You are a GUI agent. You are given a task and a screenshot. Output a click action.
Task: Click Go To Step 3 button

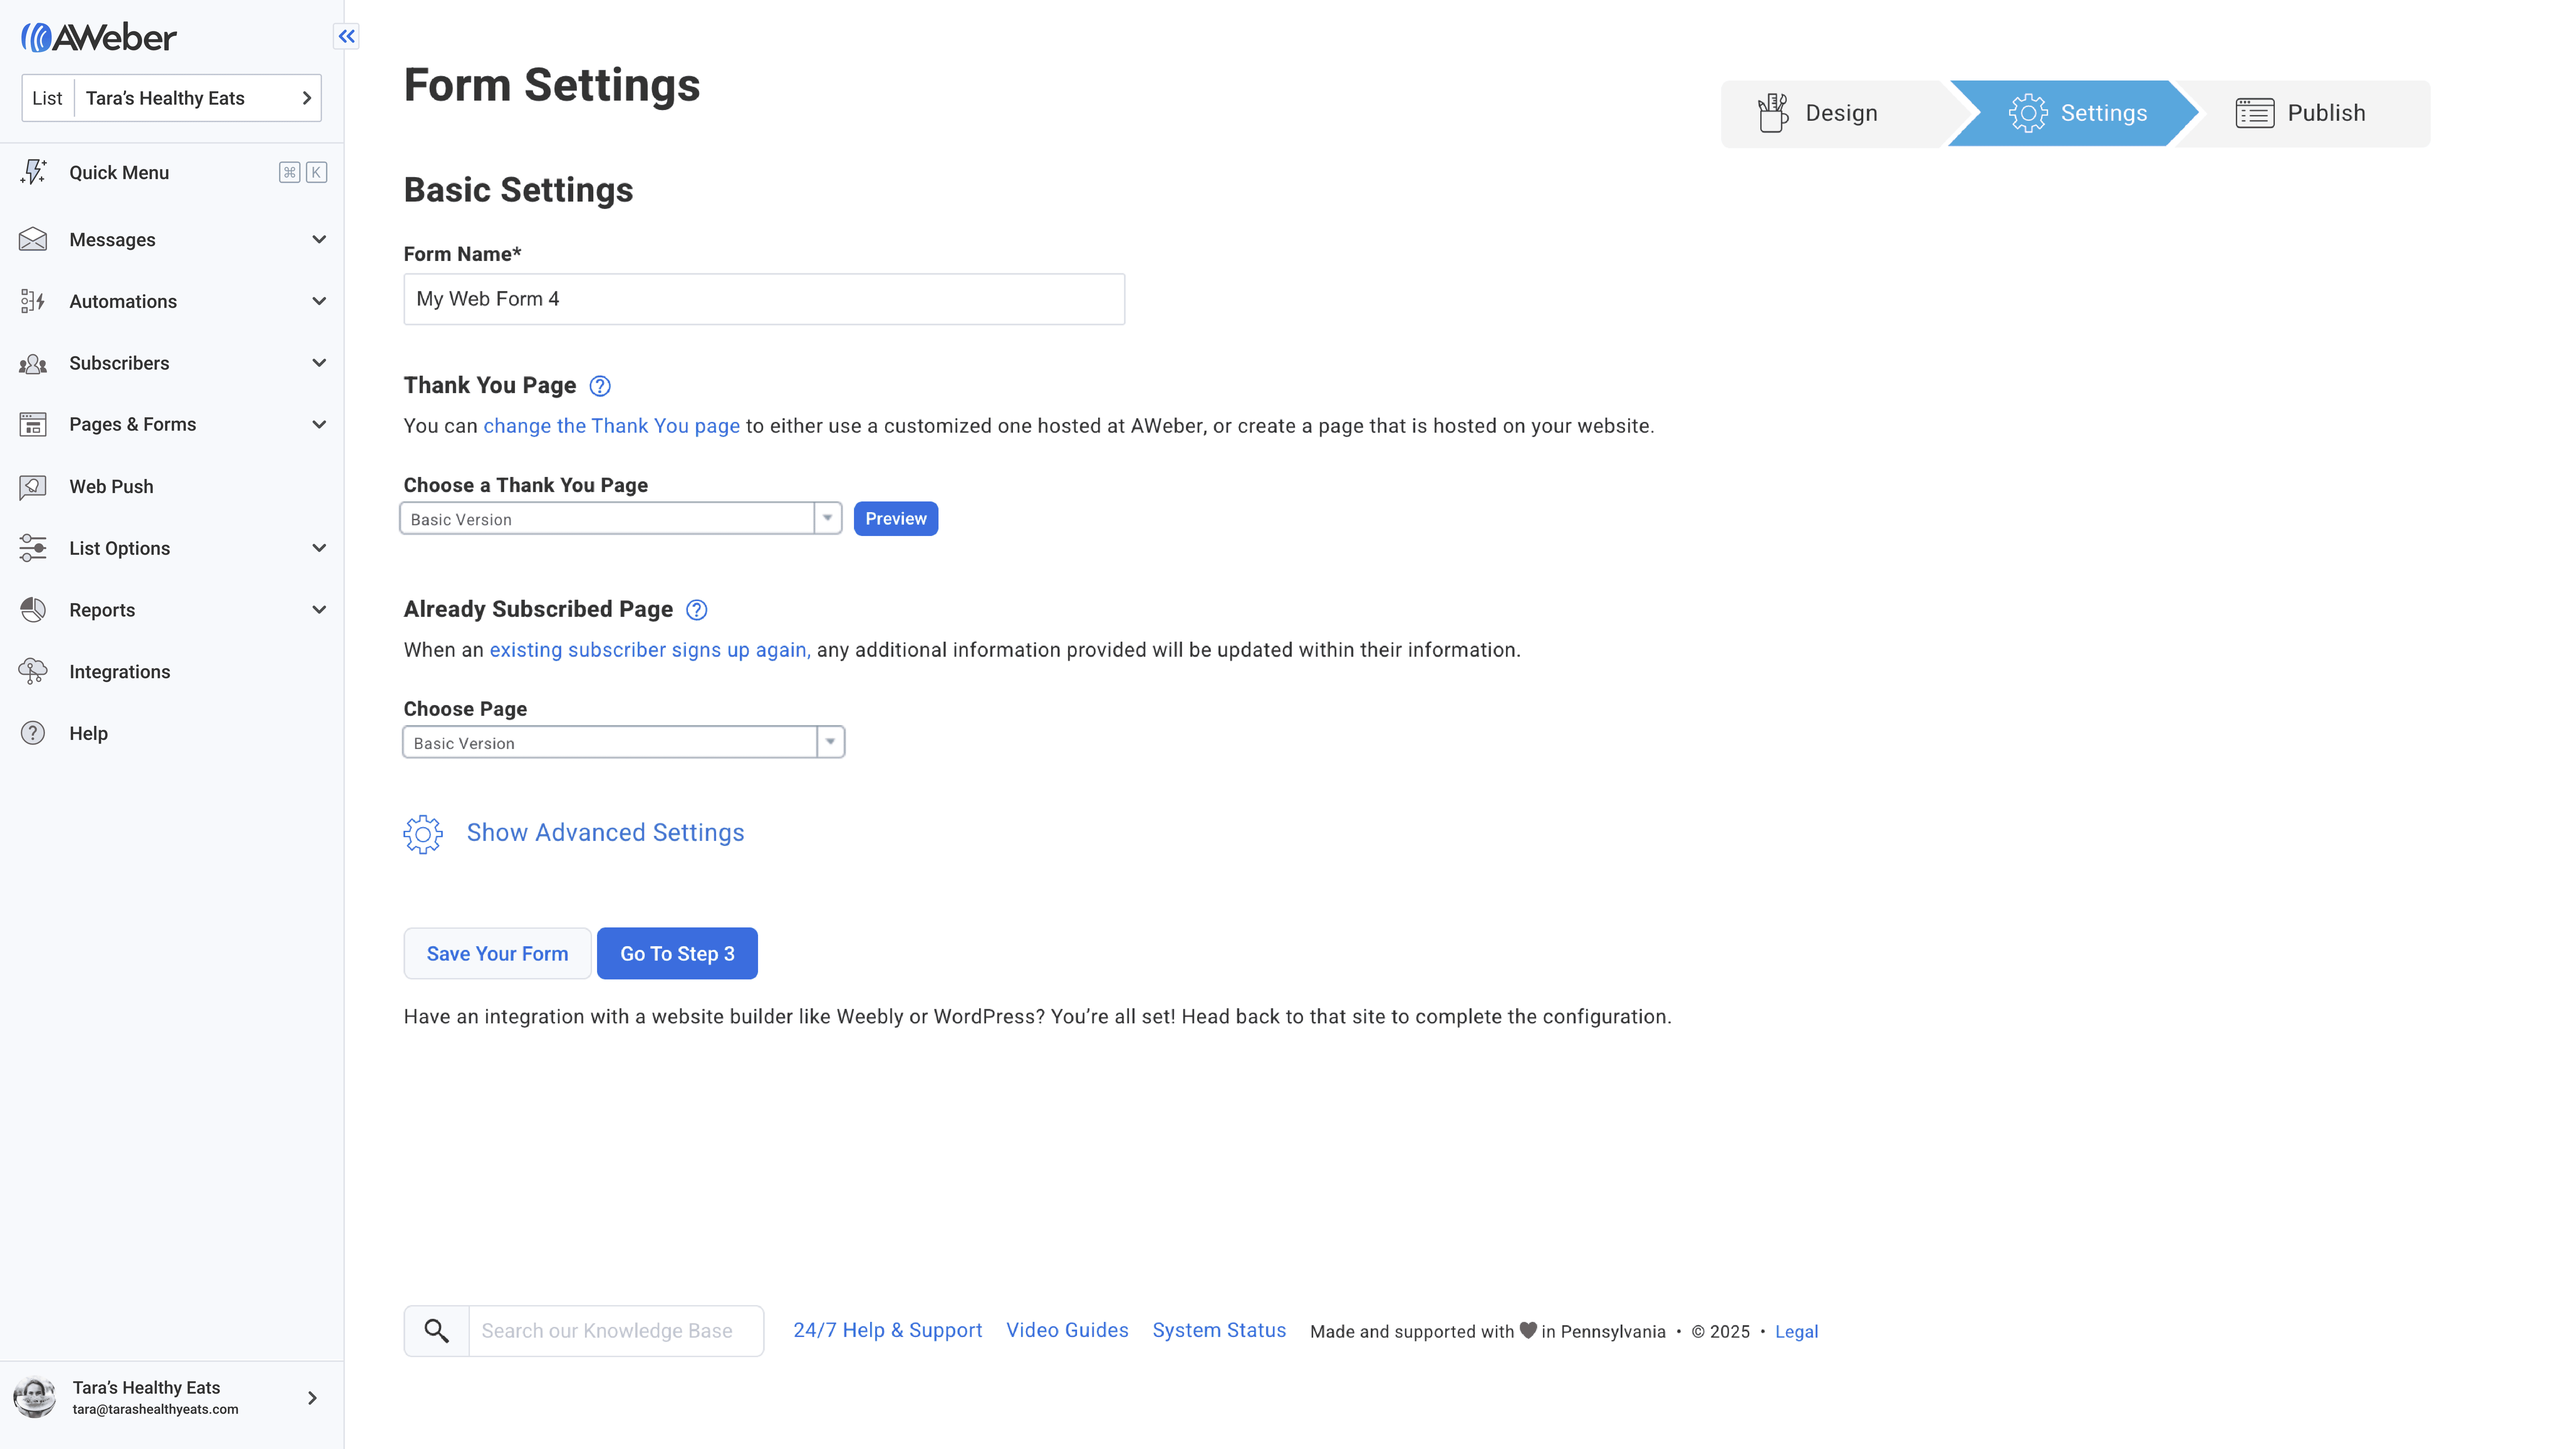(677, 953)
